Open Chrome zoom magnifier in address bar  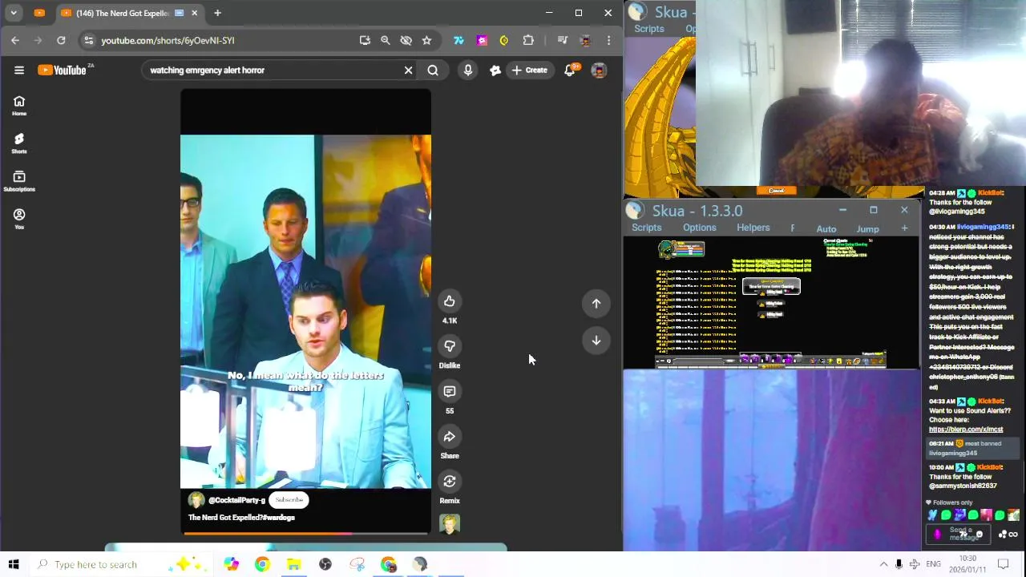(x=386, y=40)
